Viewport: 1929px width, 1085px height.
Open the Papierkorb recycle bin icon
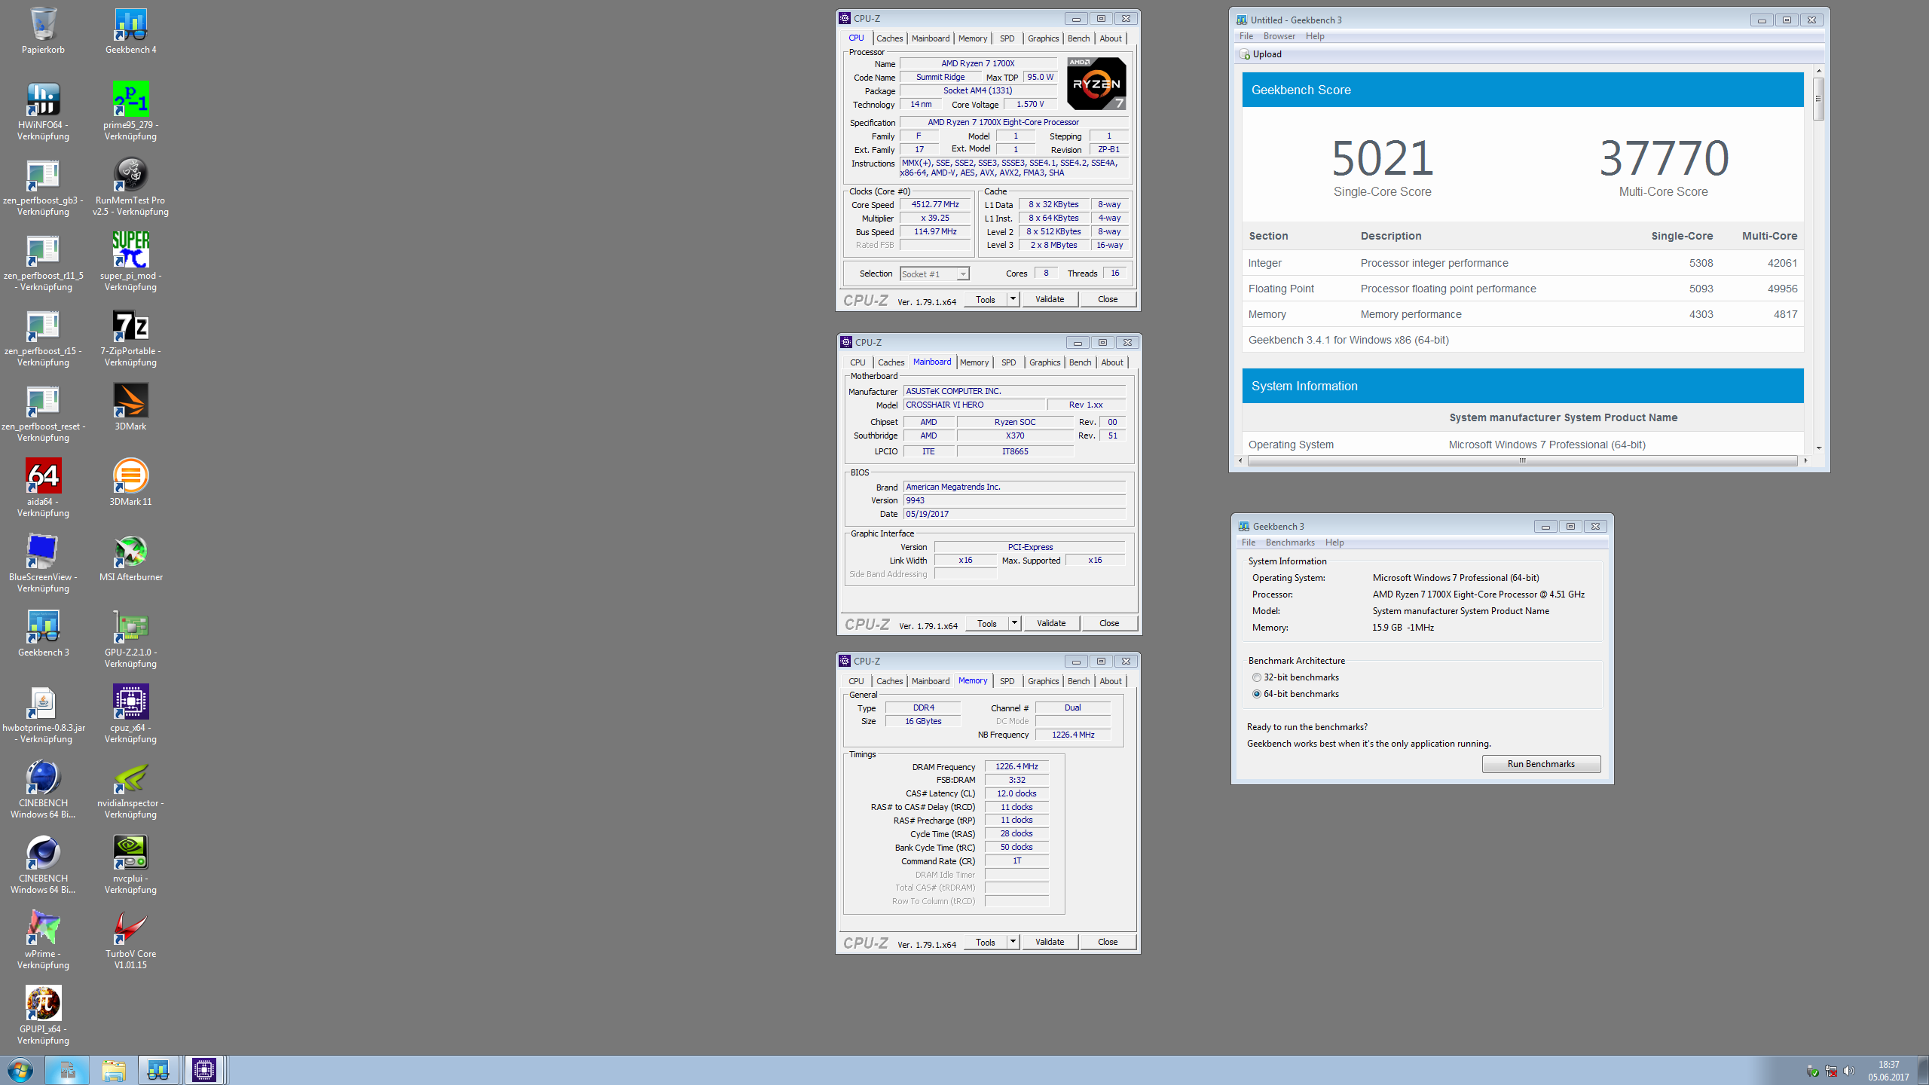(x=43, y=32)
